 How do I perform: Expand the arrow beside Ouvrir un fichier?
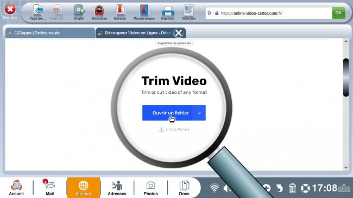(x=199, y=113)
